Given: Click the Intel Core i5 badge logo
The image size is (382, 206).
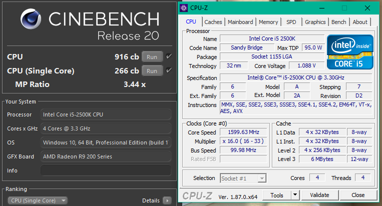Looking at the screenshot, I should pos(350,52).
